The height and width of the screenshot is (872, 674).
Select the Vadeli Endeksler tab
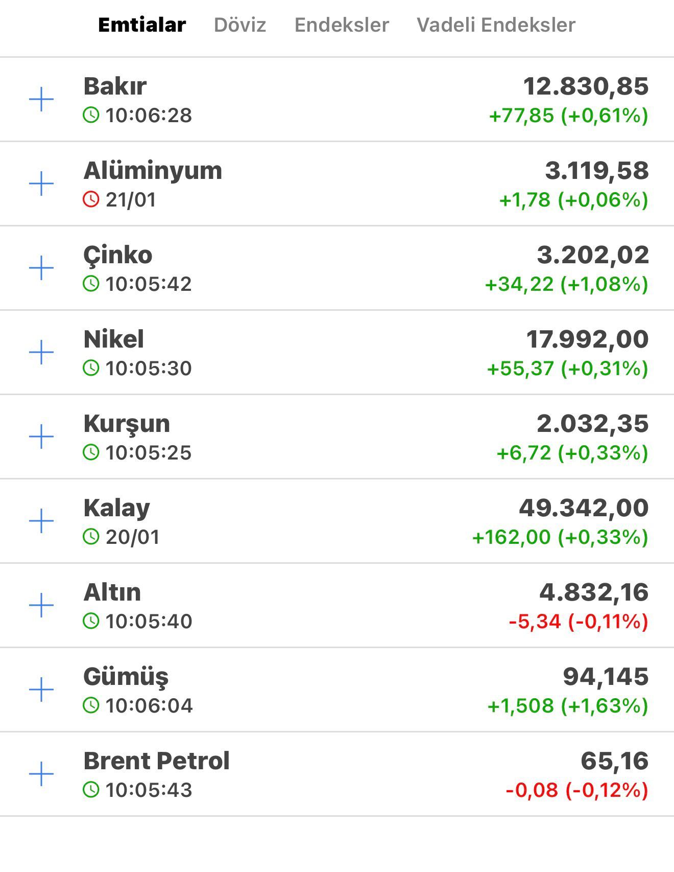(x=496, y=25)
